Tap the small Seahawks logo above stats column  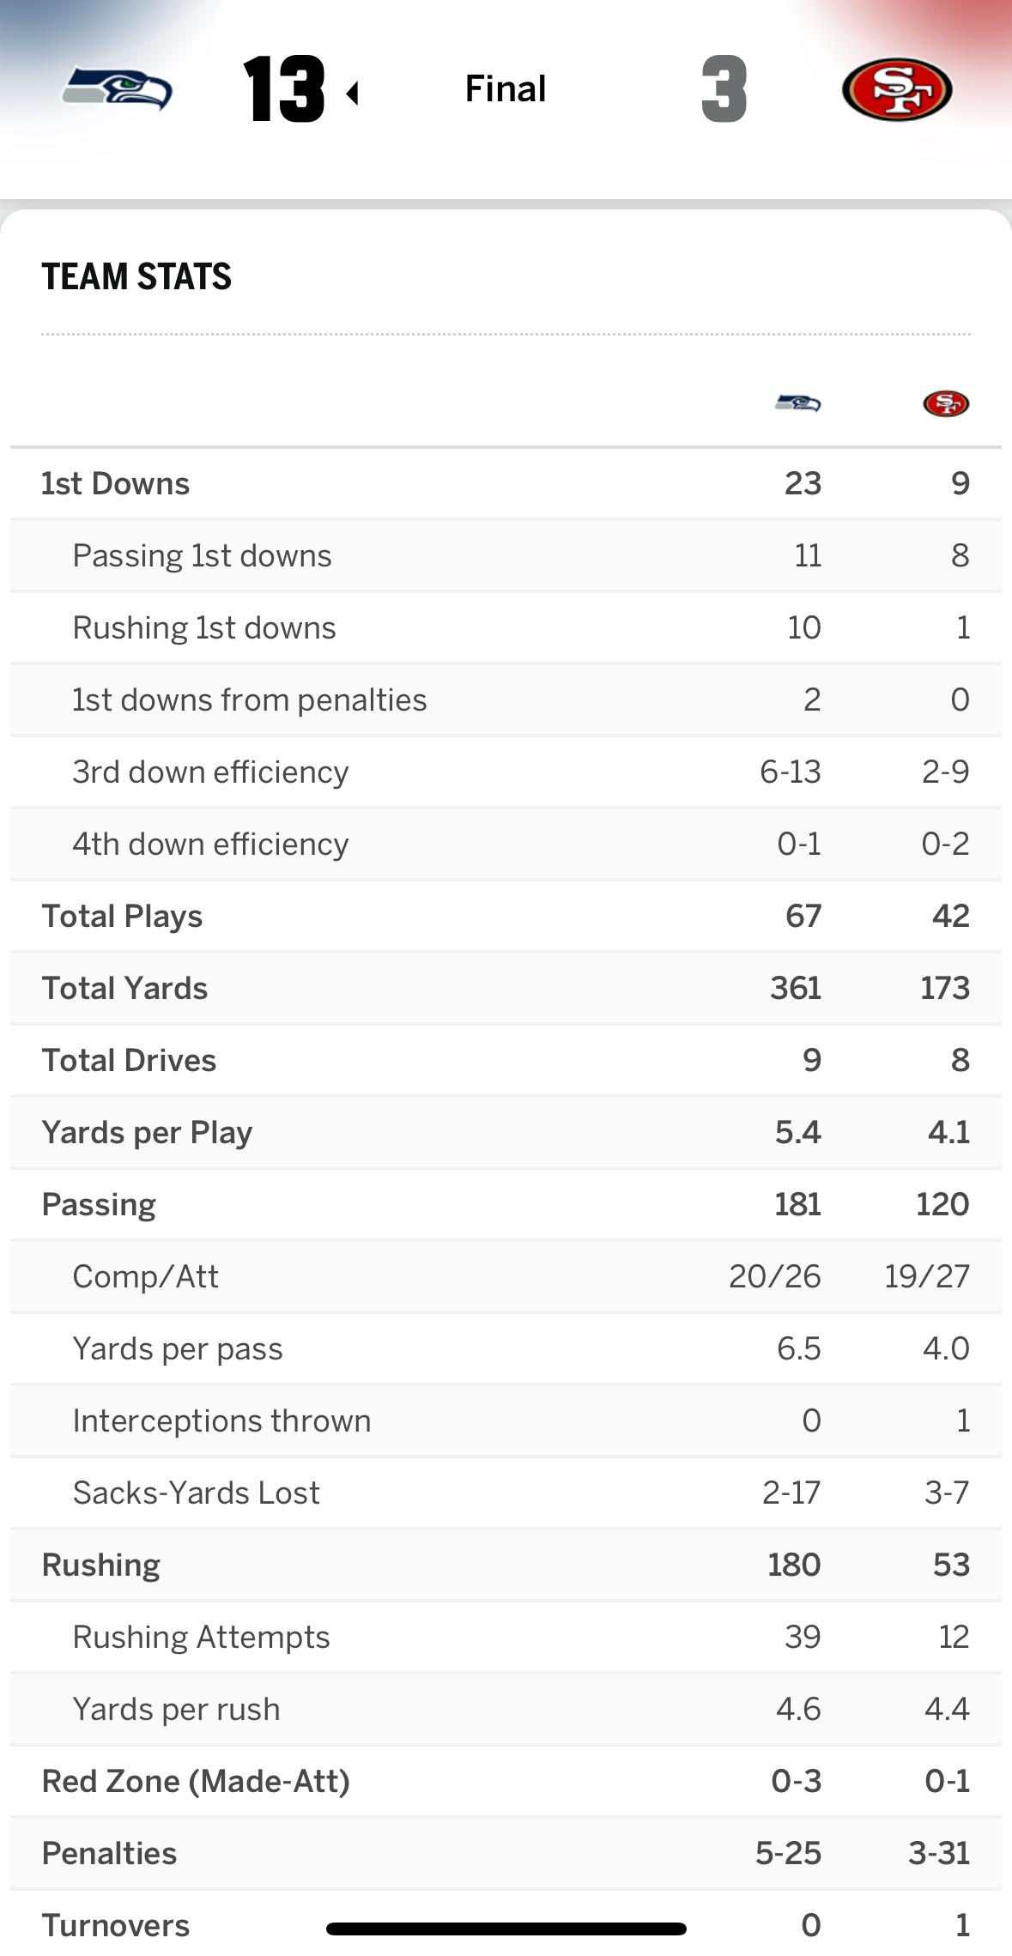[x=797, y=403]
